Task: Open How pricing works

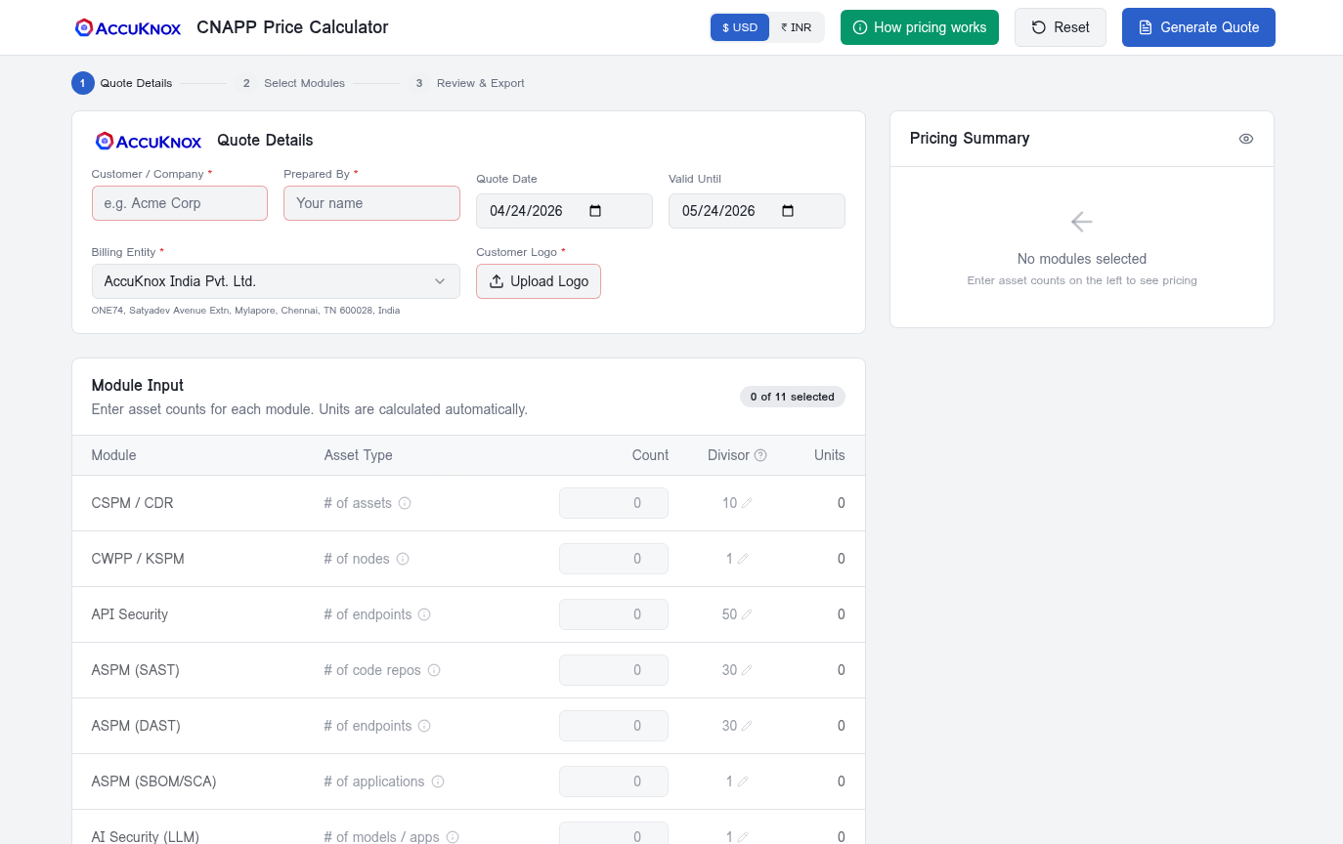Action: coord(919,27)
